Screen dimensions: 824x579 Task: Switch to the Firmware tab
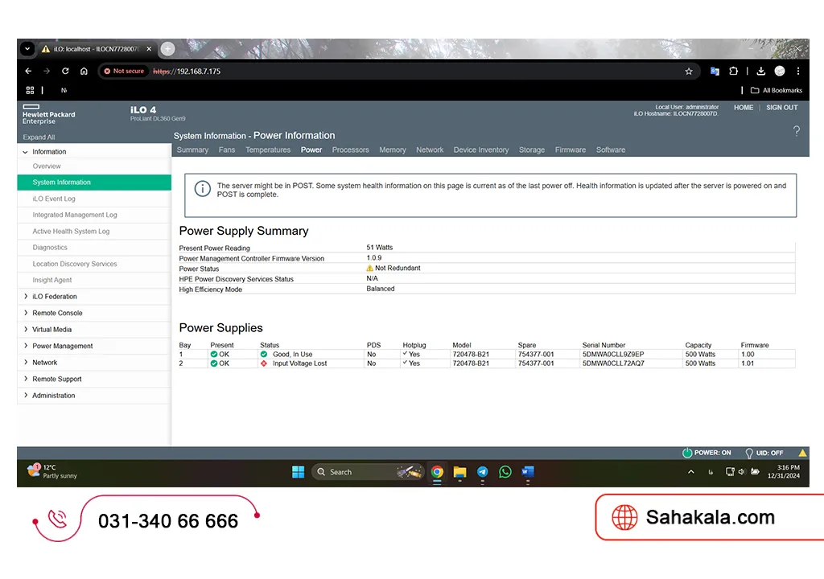pos(571,150)
